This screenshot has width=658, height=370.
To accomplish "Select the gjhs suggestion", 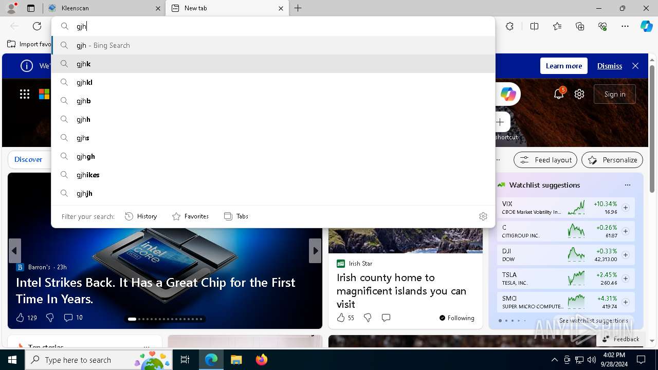I will pos(273,138).
